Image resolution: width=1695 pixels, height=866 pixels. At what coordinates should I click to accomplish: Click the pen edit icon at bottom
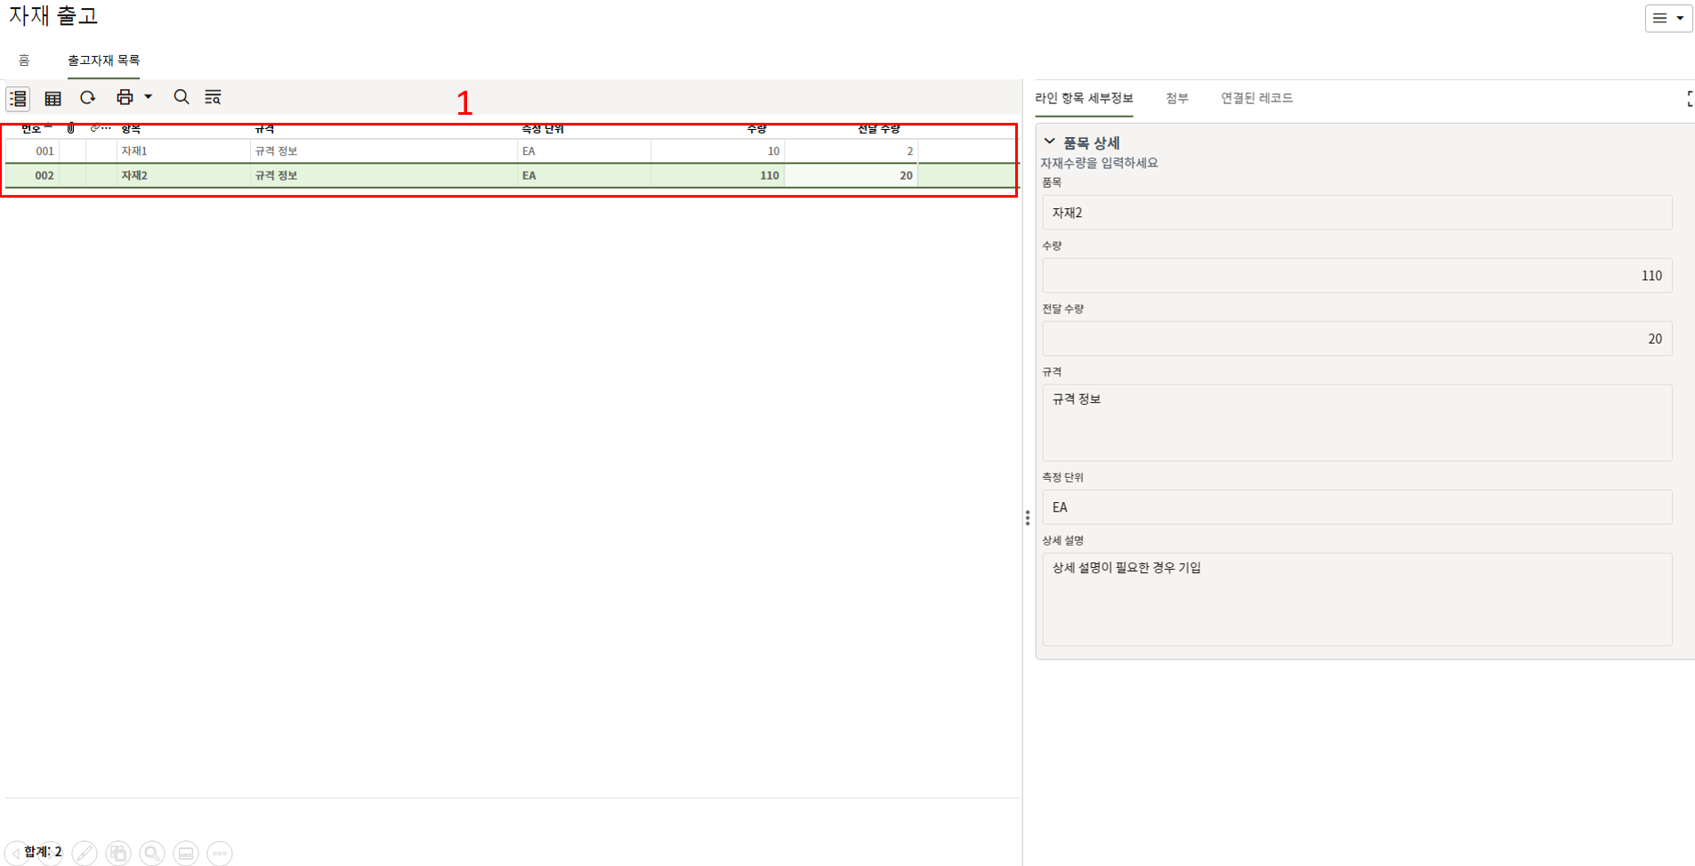click(x=85, y=854)
